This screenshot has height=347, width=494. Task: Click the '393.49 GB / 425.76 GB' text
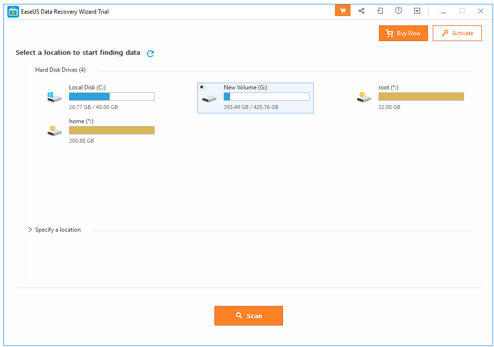pos(251,107)
